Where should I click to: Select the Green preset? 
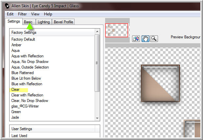16,112
